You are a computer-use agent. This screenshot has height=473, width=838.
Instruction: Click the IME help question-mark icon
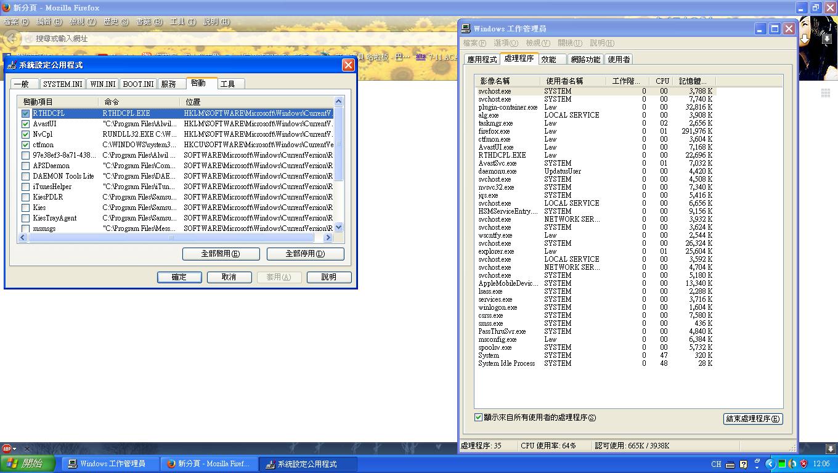click(x=743, y=464)
